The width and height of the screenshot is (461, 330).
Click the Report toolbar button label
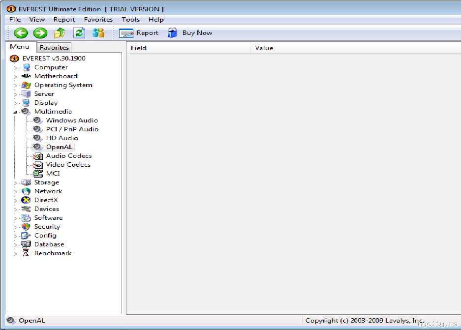point(147,33)
